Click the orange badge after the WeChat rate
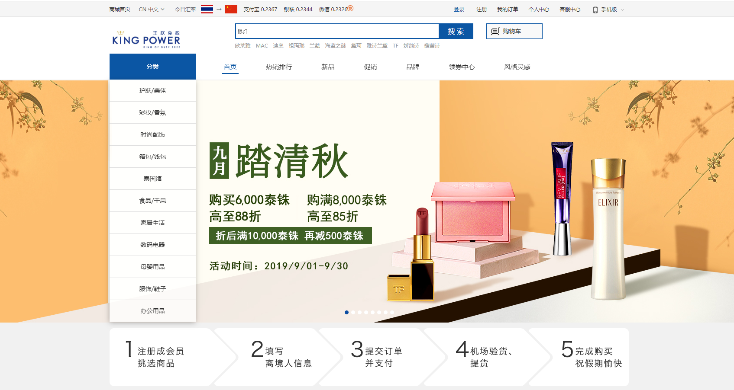The image size is (734, 390). point(351,8)
